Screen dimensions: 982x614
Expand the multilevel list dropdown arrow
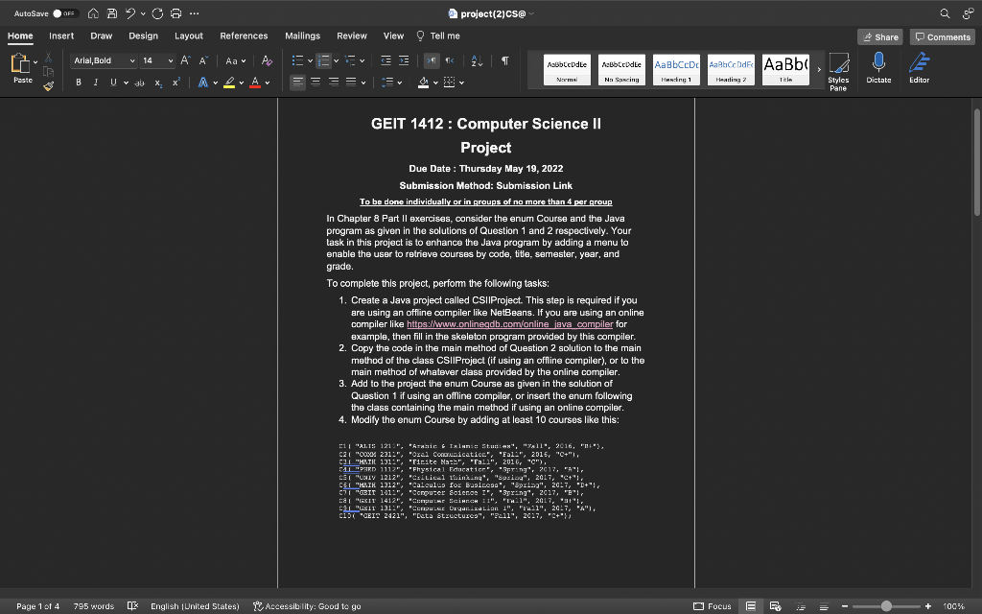(x=362, y=60)
